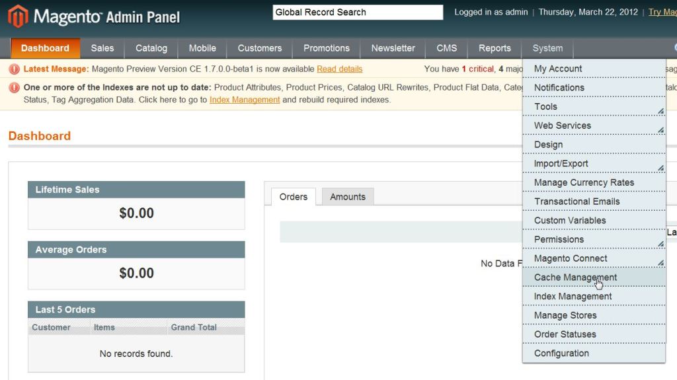
Task: Click the Try Magento link in header
Action: coord(662,12)
